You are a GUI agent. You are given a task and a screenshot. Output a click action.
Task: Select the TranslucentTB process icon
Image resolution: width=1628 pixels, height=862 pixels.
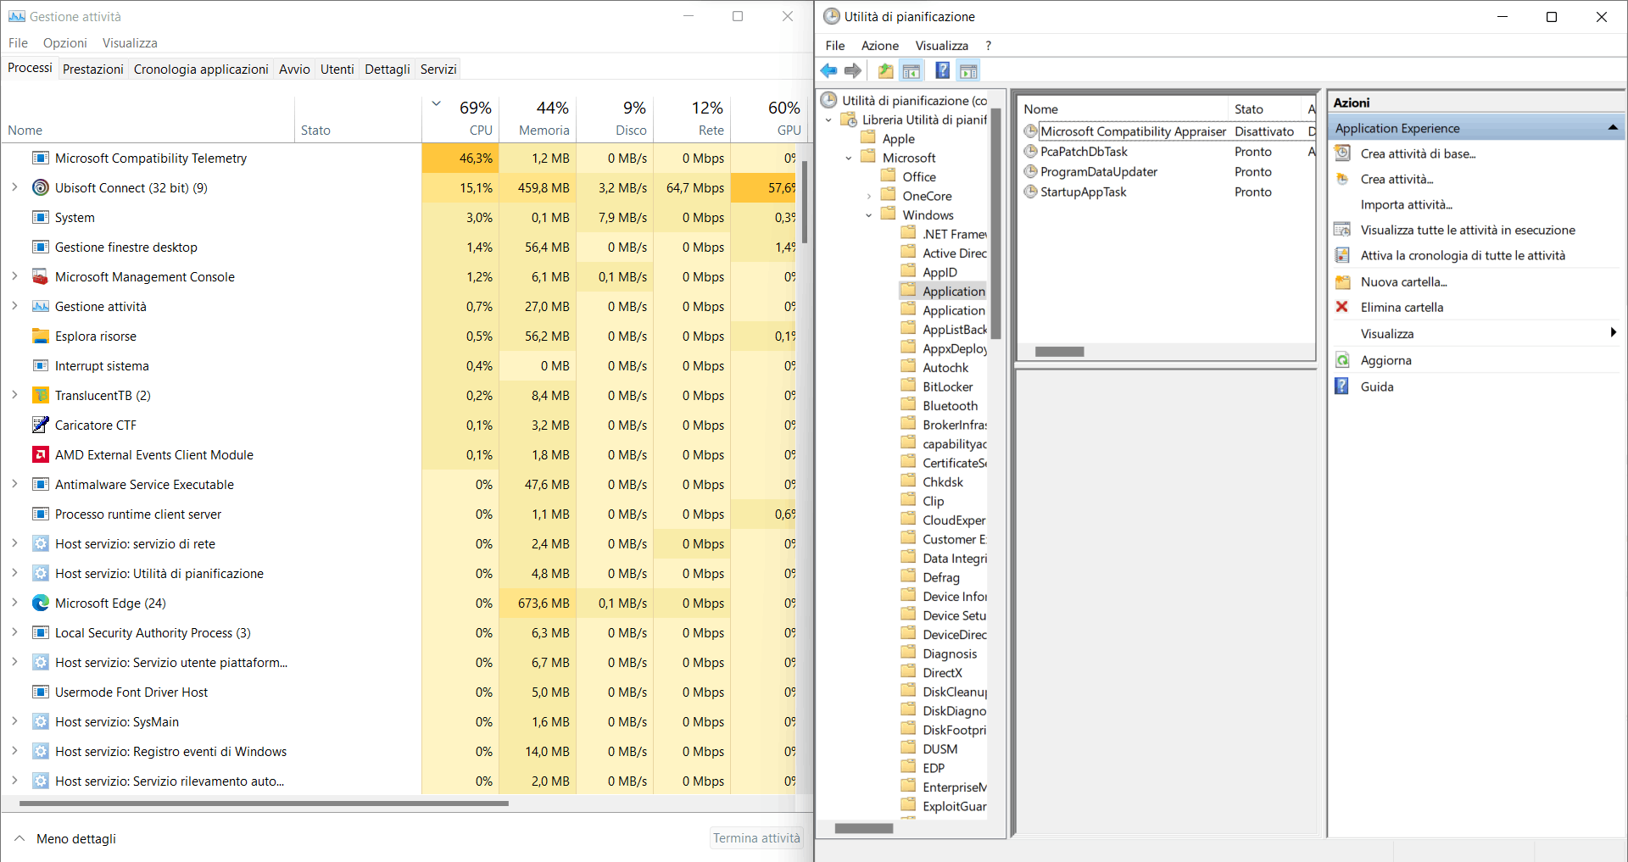[40, 395]
